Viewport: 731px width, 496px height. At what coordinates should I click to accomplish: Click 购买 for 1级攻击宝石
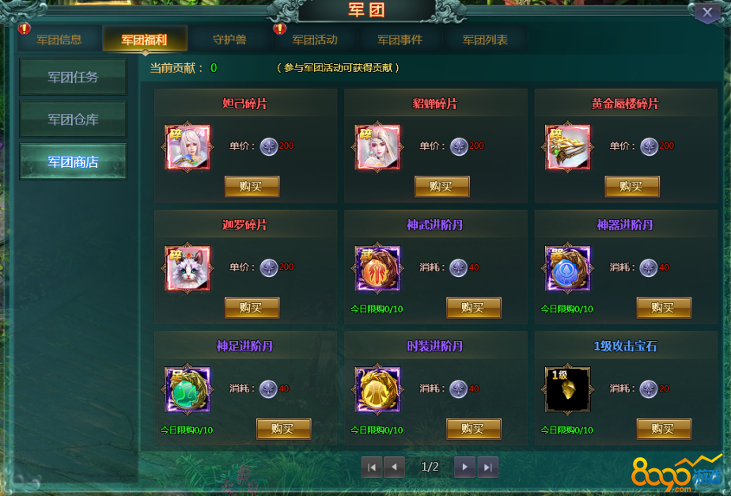664,429
